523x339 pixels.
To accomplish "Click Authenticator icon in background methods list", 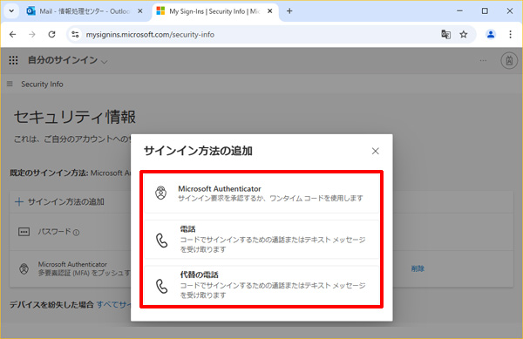I will pyautogui.click(x=24, y=268).
